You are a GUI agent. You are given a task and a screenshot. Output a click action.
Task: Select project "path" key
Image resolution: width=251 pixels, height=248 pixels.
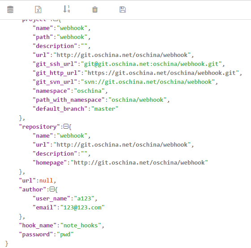[x=43, y=37]
